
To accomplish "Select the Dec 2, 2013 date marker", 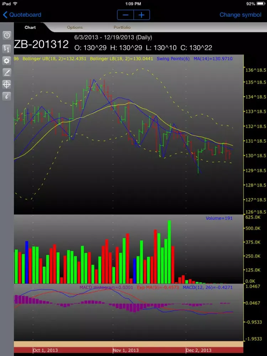I will pyautogui.click(x=198, y=350).
